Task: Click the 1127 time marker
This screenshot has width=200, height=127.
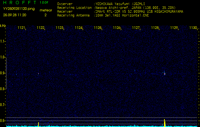Action: pos(136,28)
